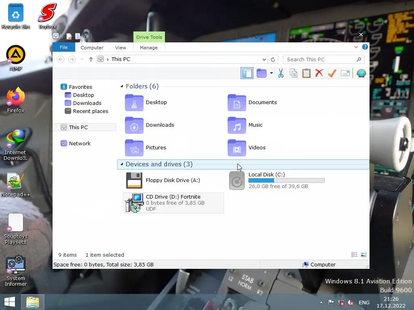Switch to Details view in status bar
This screenshot has height=310, width=414.
pyautogui.click(x=354, y=255)
